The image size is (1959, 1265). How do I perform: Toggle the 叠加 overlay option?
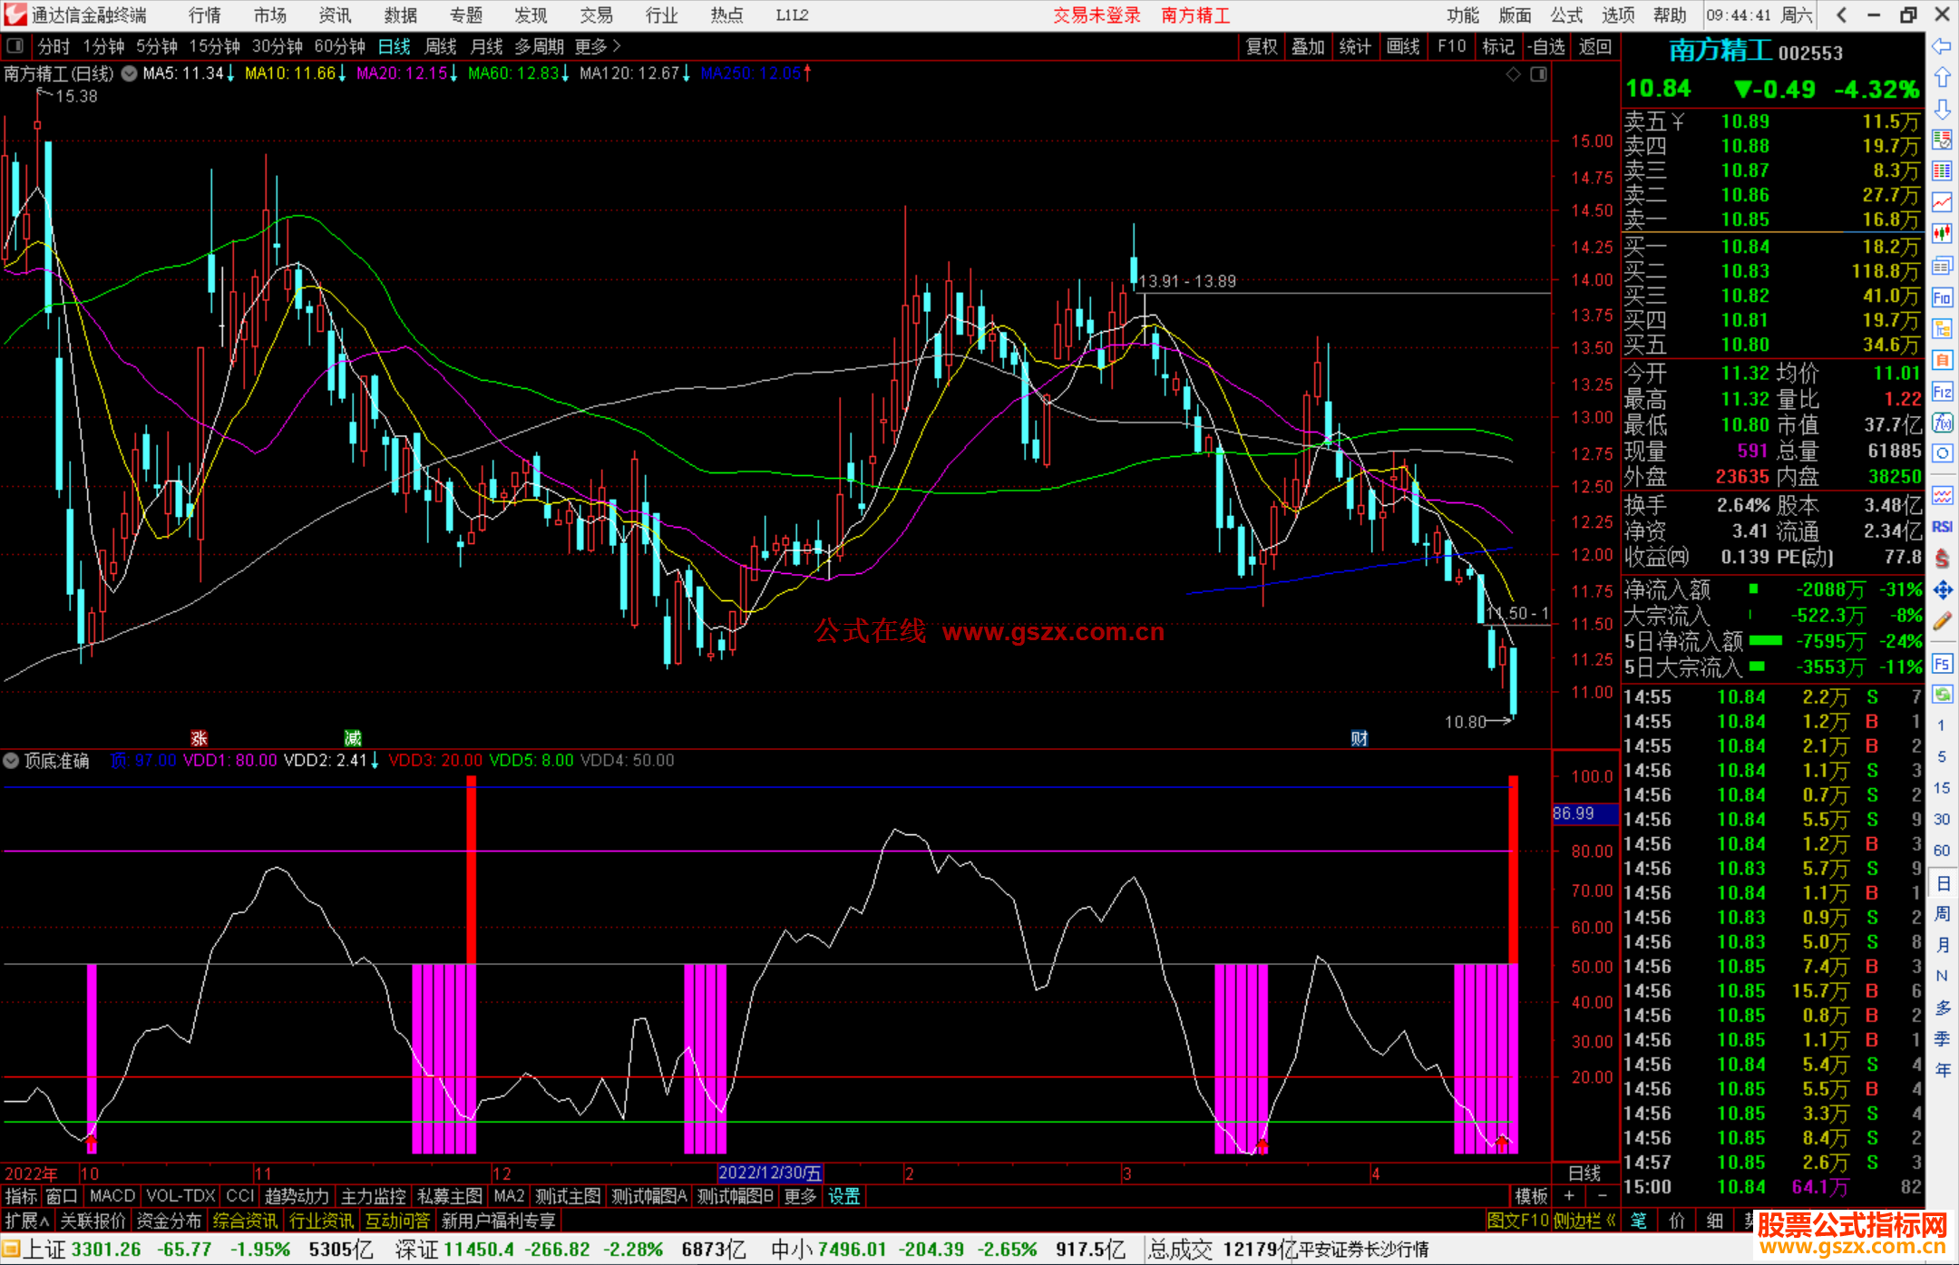point(1308,46)
